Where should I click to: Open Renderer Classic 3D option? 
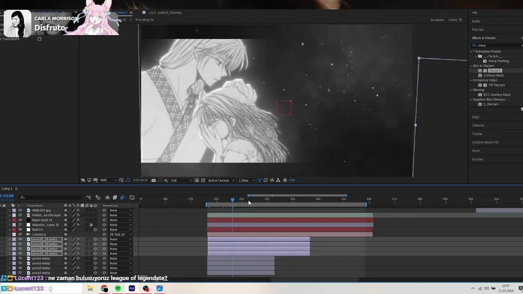455,20
